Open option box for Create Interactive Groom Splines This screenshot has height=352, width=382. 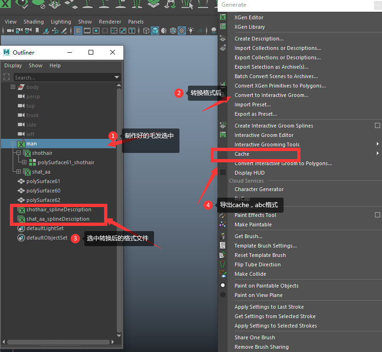[377, 125]
